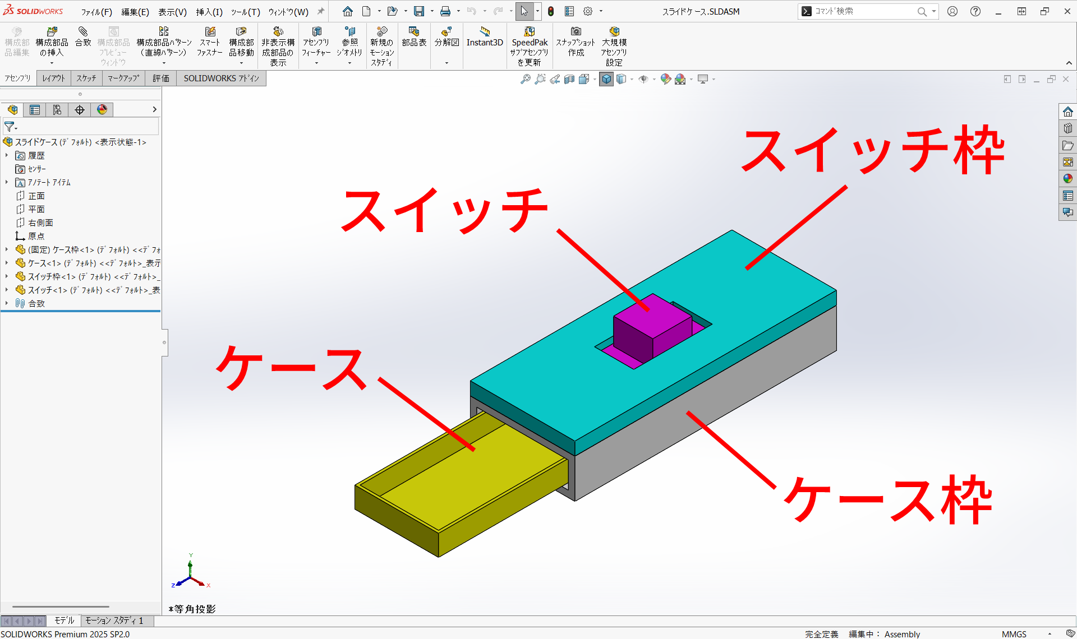Open the Options gear icon
Screen dimensions: 1077x639
click(588, 11)
